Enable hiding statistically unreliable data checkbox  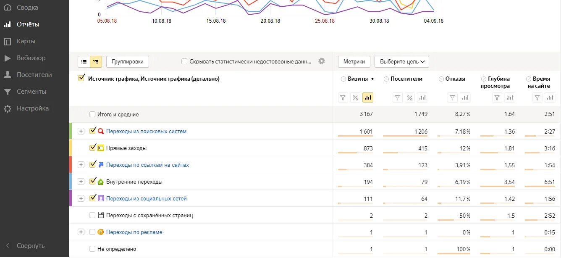184,61
